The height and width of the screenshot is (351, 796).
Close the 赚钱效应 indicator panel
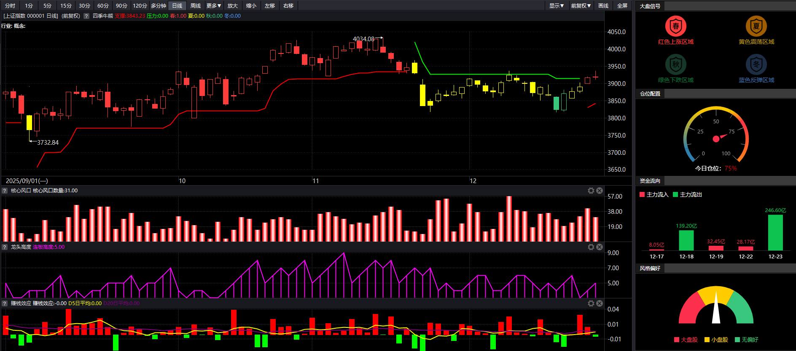tap(600, 303)
